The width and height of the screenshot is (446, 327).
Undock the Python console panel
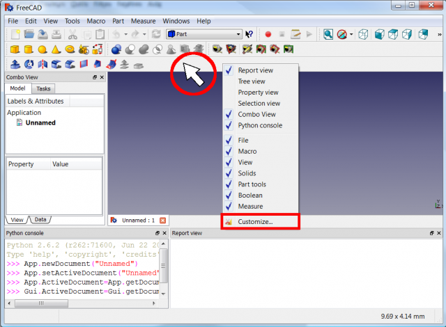pos(157,233)
